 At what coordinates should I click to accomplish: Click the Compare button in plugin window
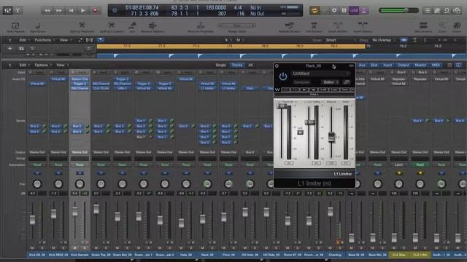pyautogui.click(x=301, y=82)
